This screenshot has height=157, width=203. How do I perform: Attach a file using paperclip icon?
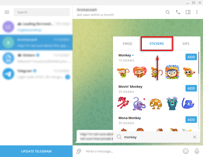(79, 151)
